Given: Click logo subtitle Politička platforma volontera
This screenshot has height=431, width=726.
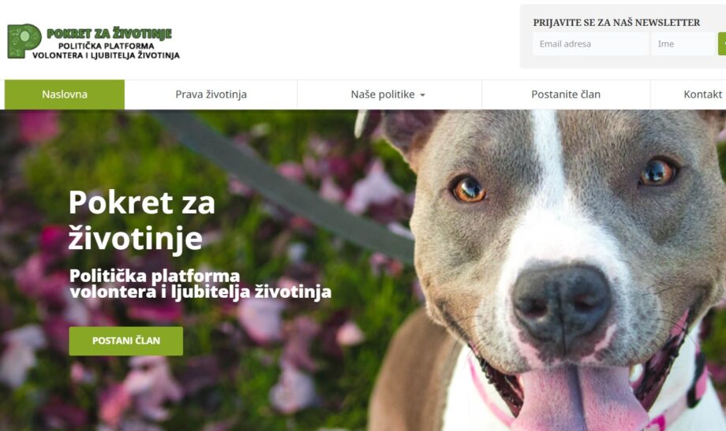Looking at the screenshot, I should tap(106, 50).
